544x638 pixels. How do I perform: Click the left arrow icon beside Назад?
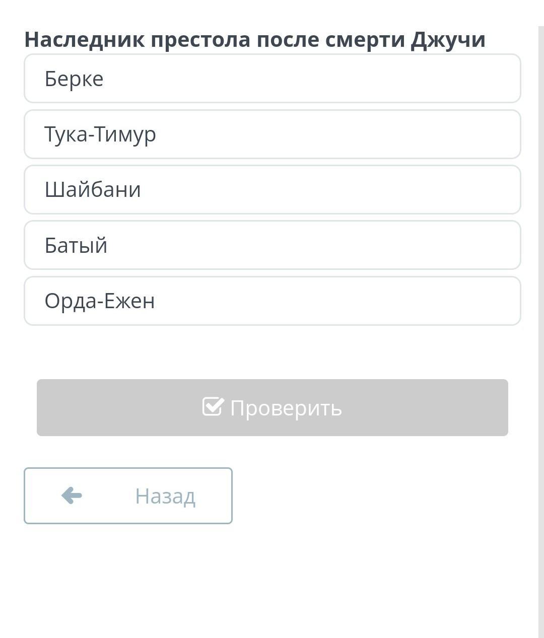[x=72, y=495]
